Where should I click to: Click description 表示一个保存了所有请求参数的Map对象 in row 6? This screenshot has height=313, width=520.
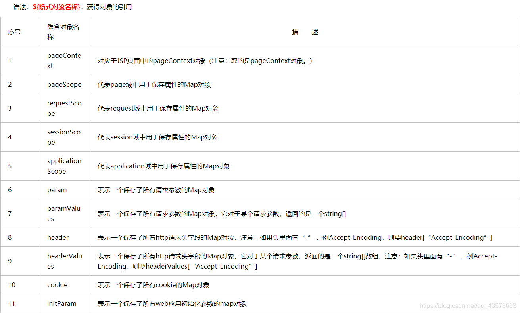[x=156, y=190]
